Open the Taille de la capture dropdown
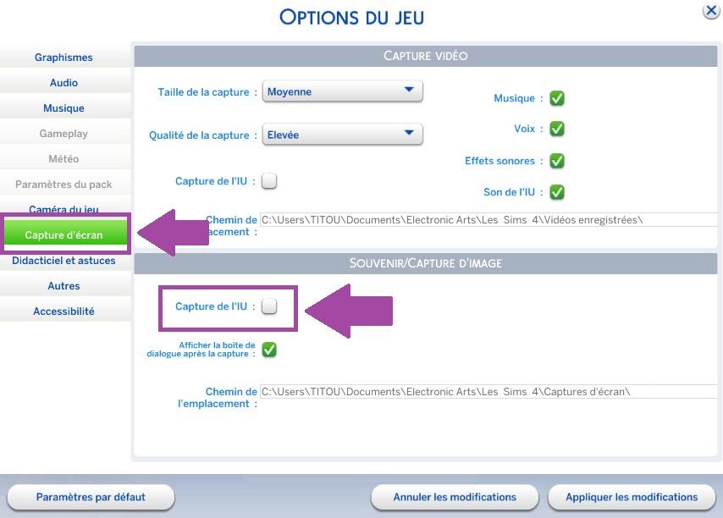 (x=342, y=91)
